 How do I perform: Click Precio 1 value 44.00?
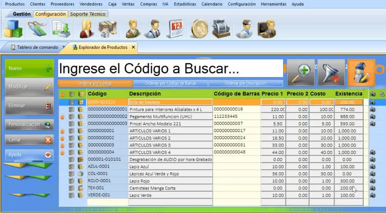click(273, 152)
